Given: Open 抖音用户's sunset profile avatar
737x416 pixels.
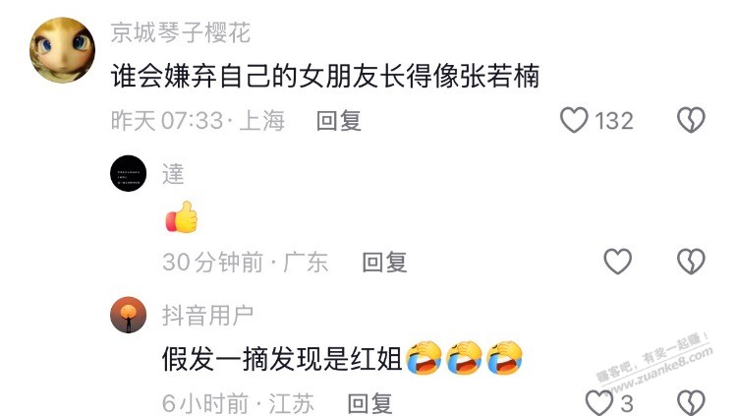Looking at the screenshot, I should (129, 315).
